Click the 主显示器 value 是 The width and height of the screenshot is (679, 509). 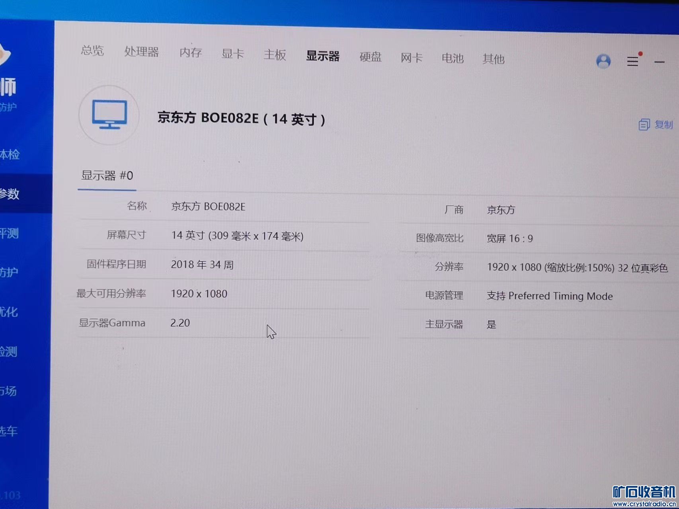coord(492,324)
